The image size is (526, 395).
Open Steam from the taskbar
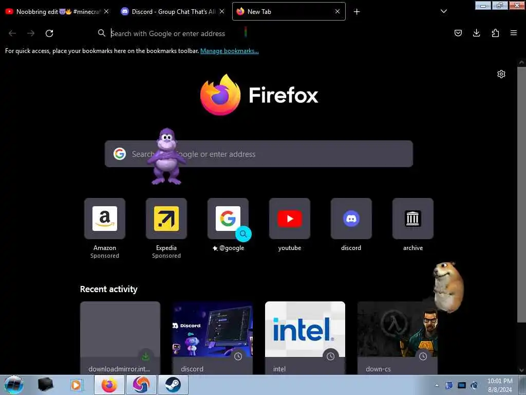(x=173, y=385)
